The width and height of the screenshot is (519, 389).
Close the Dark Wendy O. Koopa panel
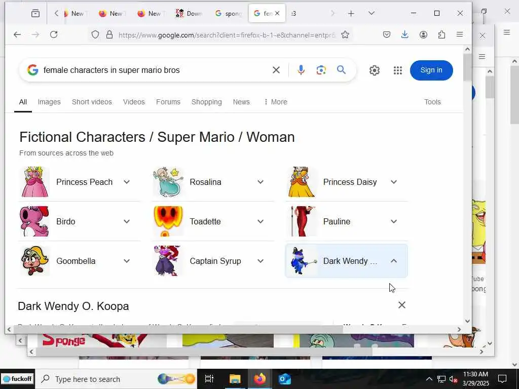[x=402, y=305]
